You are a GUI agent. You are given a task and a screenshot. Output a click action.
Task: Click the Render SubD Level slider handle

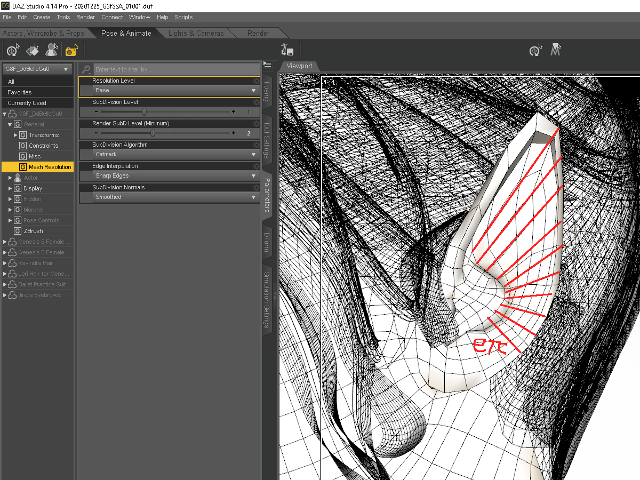[x=153, y=133]
